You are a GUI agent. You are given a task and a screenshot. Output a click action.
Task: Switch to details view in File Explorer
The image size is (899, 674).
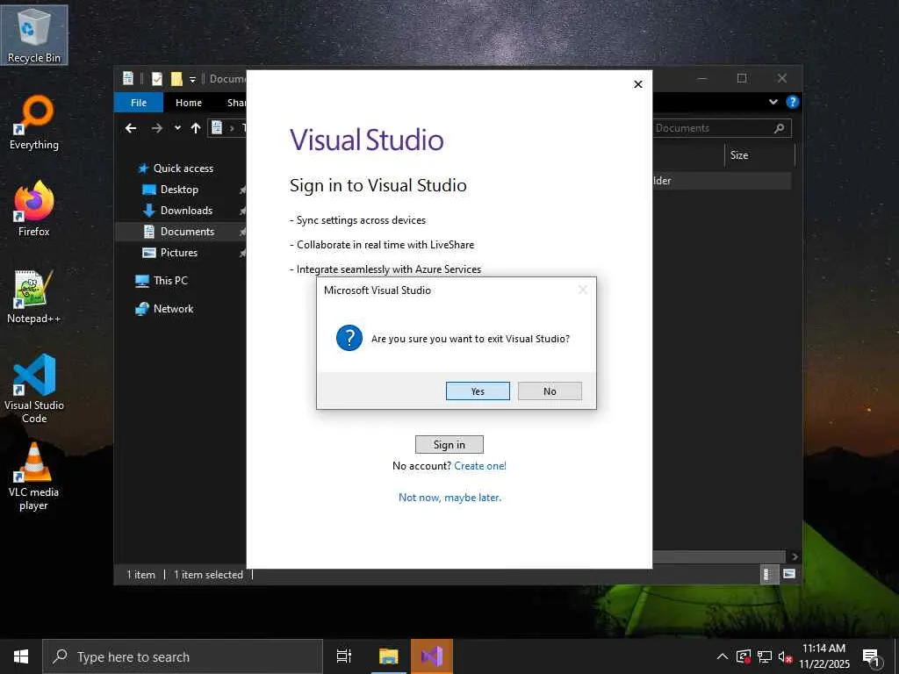[768, 574]
